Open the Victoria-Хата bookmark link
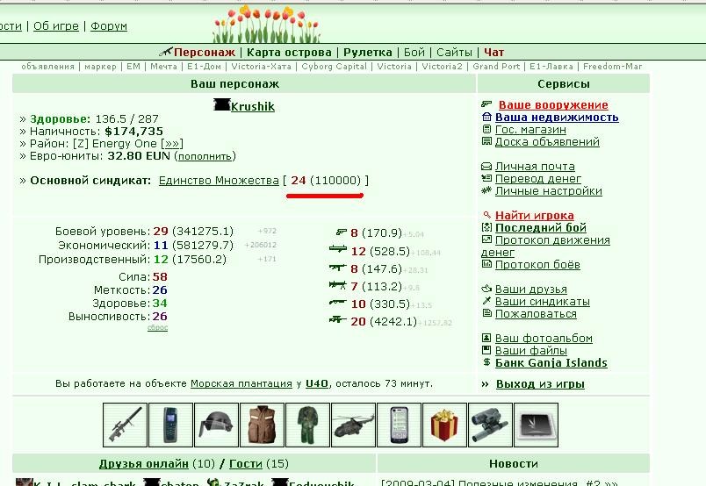The width and height of the screenshot is (706, 486). [x=261, y=67]
